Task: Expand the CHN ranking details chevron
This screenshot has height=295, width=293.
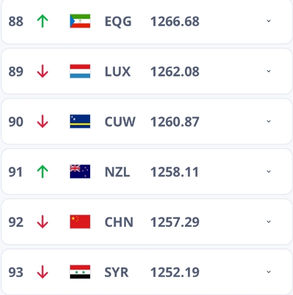Action: click(269, 222)
